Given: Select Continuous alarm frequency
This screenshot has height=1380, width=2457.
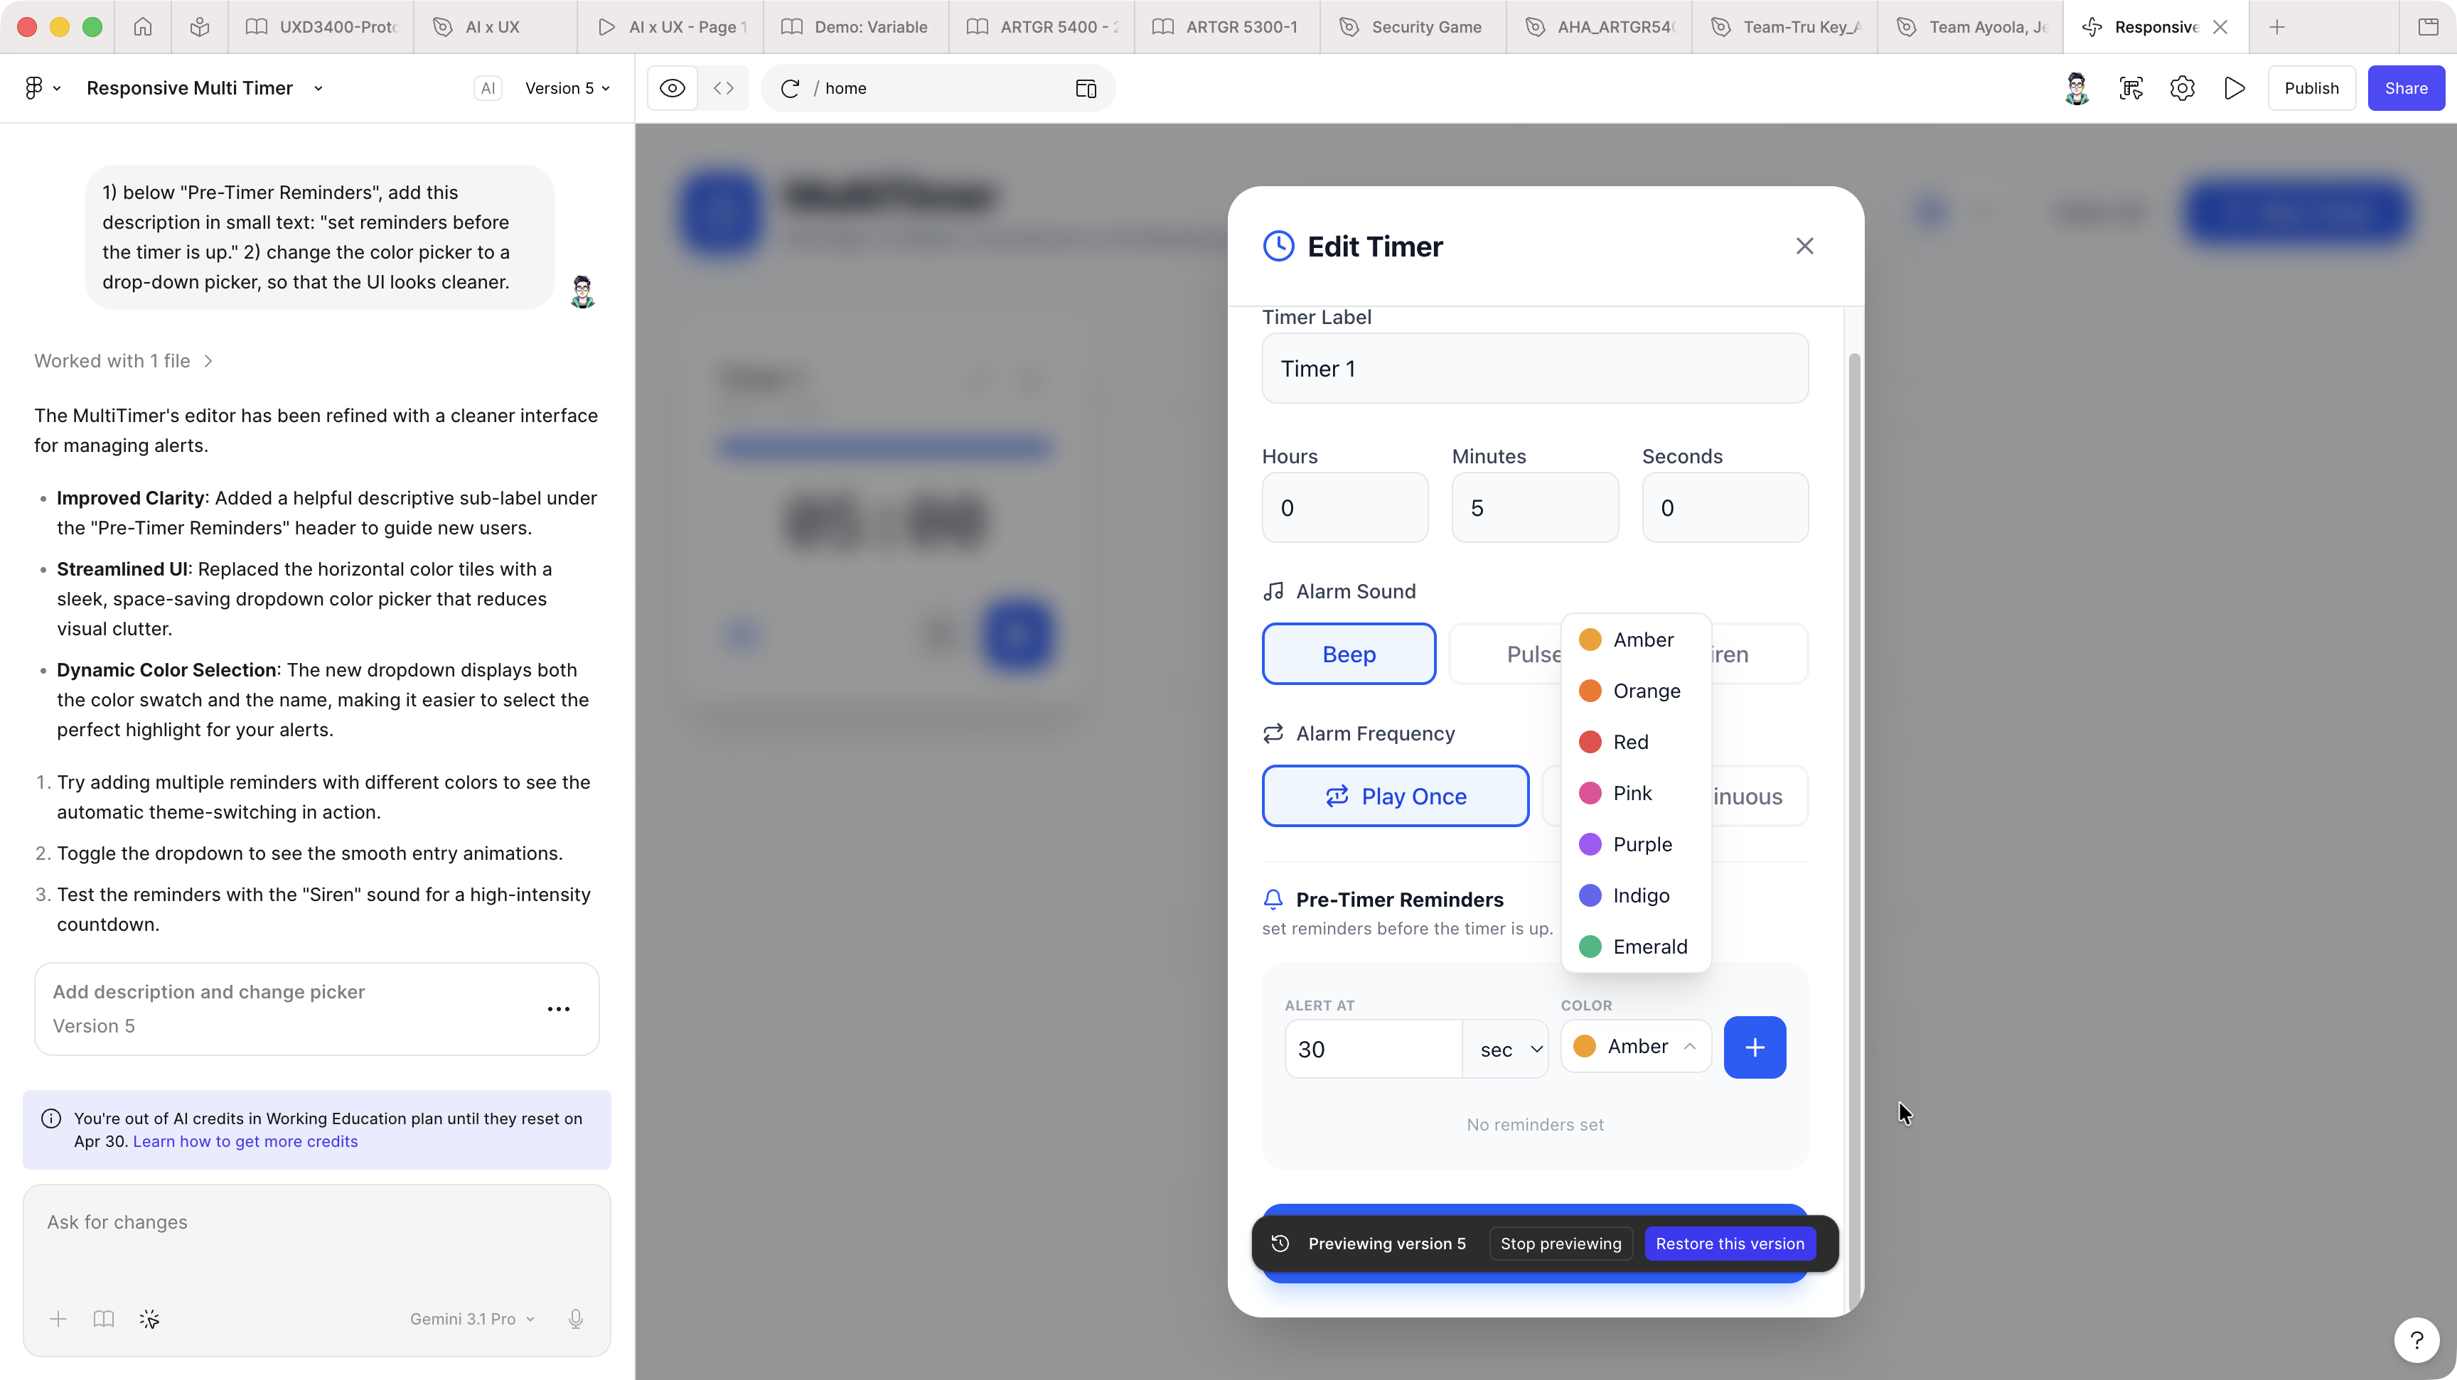Looking at the screenshot, I should click(1759, 796).
